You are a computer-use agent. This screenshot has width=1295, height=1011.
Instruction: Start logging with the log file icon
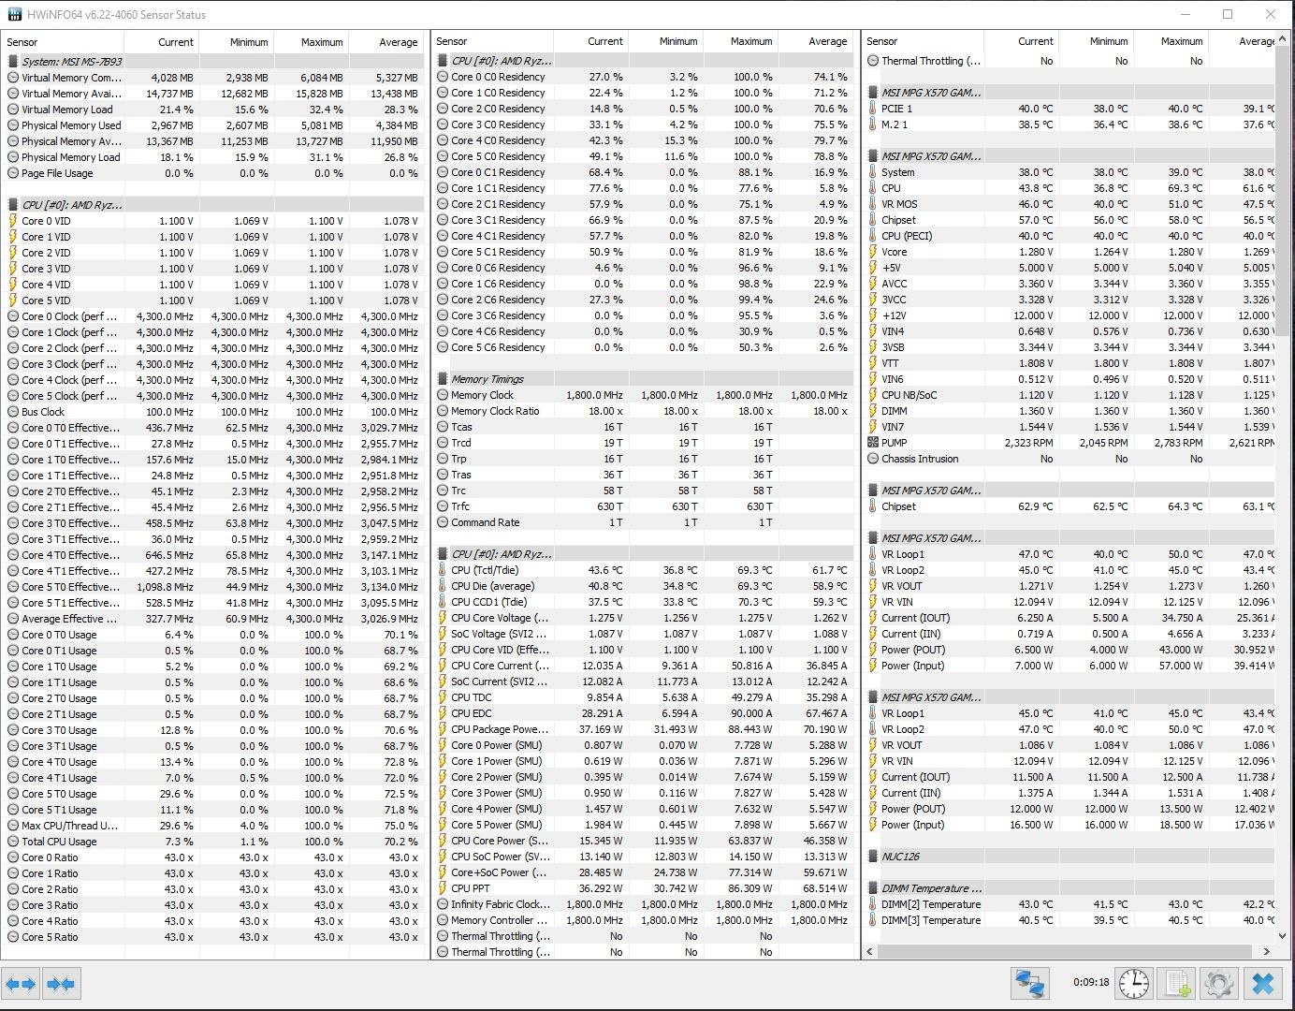pos(1176,984)
